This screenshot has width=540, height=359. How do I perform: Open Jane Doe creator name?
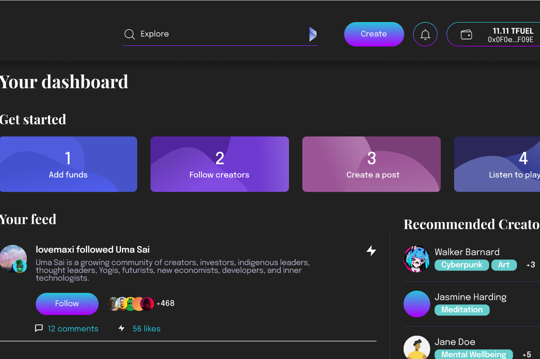tap(455, 342)
